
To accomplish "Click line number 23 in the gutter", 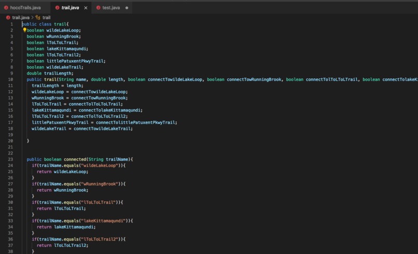I will (x=10, y=159).
